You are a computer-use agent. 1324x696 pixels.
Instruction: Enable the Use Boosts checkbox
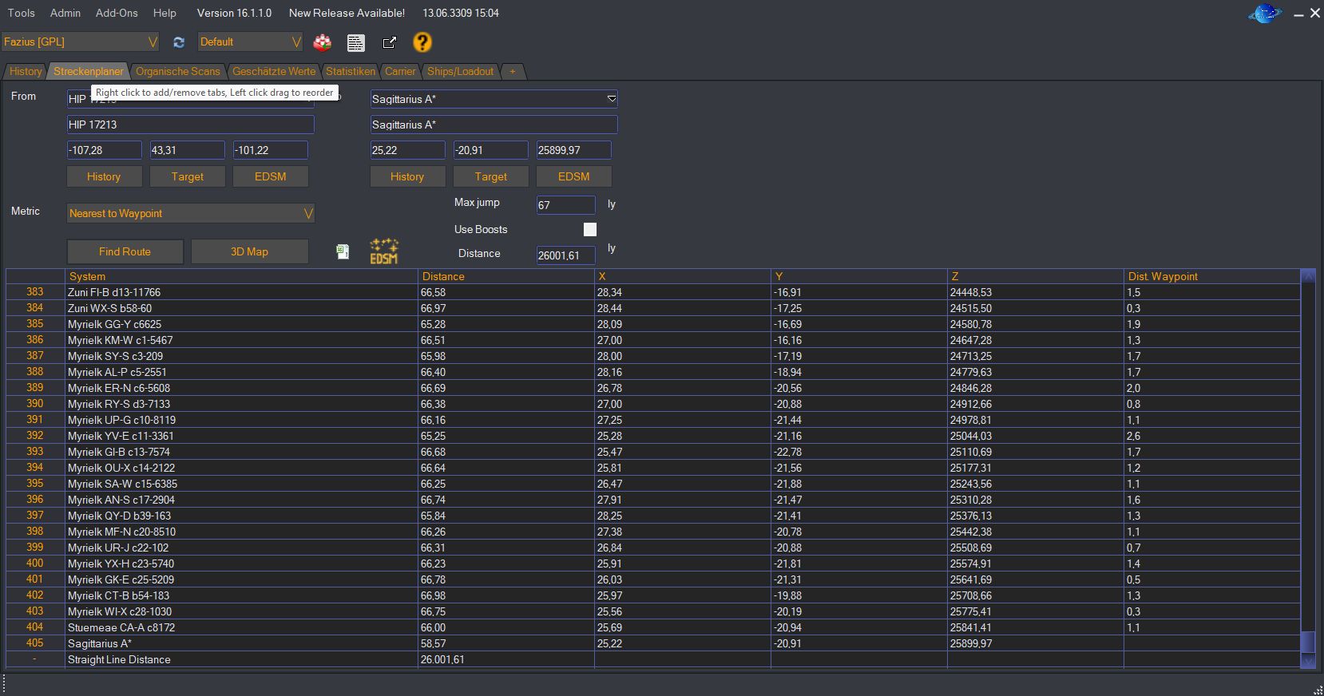click(590, 230)
